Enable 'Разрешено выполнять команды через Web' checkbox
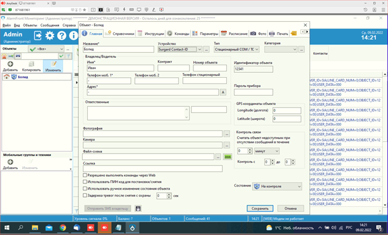Viewport: 388px width, 235px height. pyautogui.click(x=85, y=175)
